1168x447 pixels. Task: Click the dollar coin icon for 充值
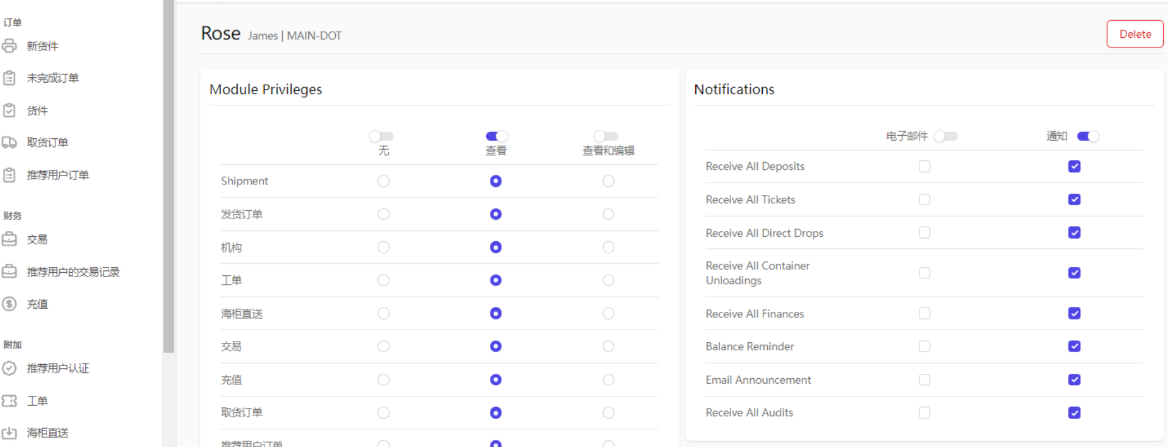pos(9,304)
